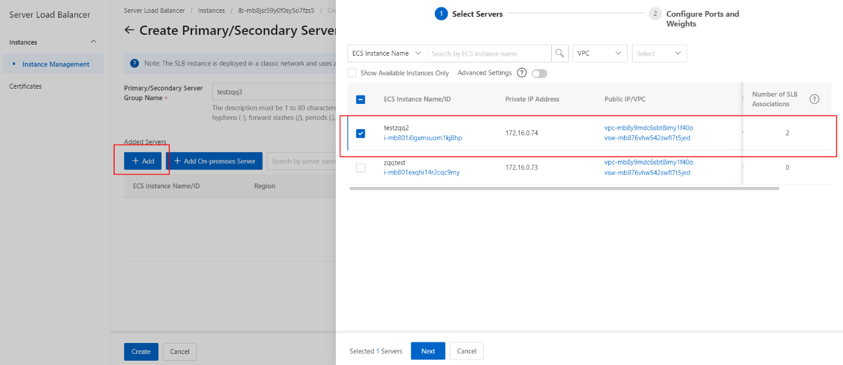The height and width of the screenshot is (365, 843).
Task: Click the 172.16.0.74 IP cell
Action: 522,133
